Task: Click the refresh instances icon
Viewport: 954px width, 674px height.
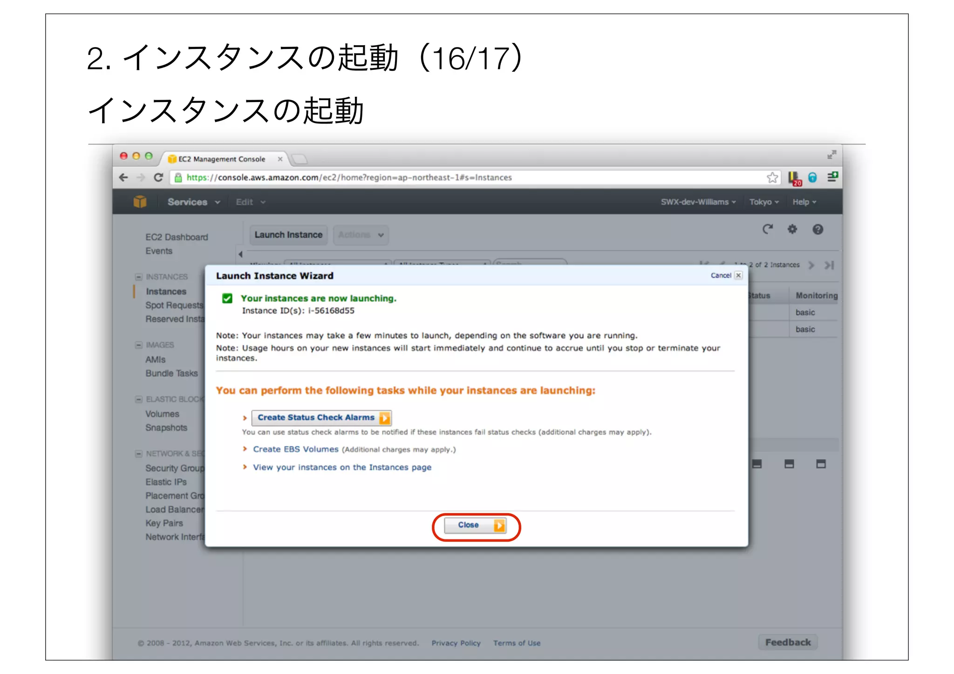Action: [x=767, y=229]
